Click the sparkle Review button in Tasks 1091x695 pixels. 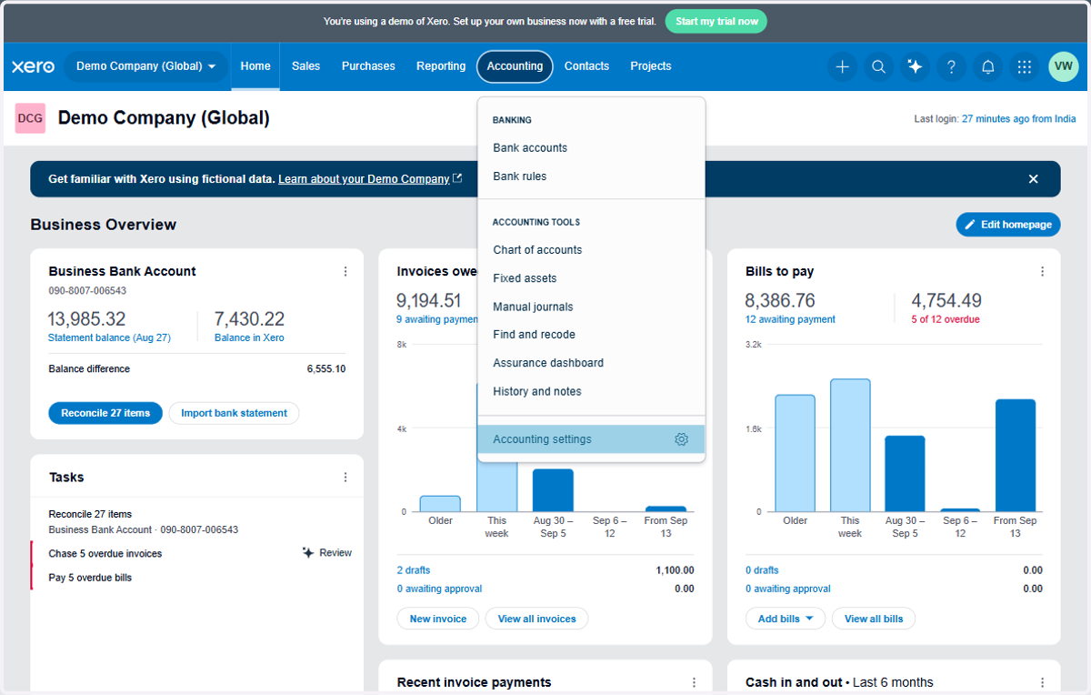(x=327, y=553)
